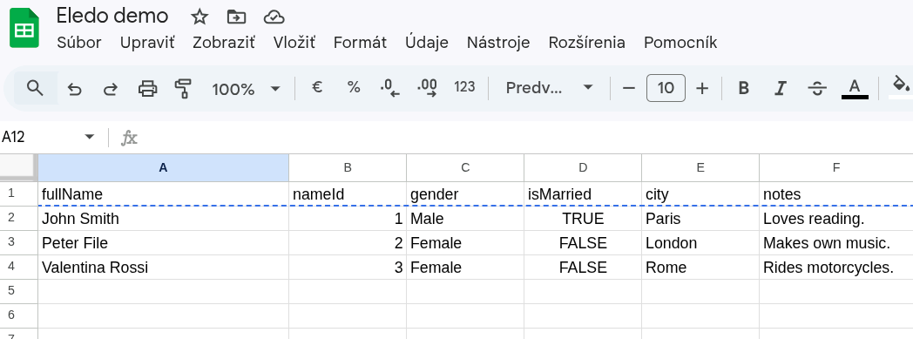Open the fill color picker
Image resolution: width=913 pixels, height=339 pixels.
click(x=901, y=87)
